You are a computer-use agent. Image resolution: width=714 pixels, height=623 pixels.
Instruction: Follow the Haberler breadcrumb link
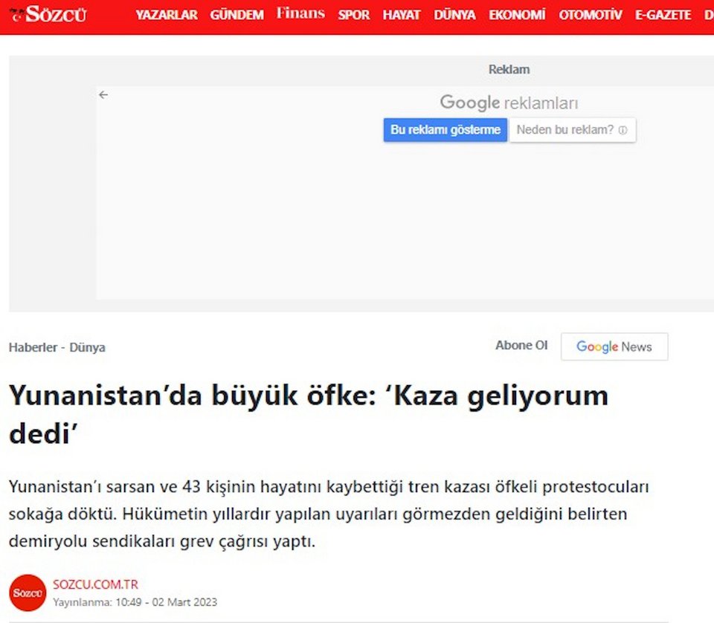click(33, 347)
